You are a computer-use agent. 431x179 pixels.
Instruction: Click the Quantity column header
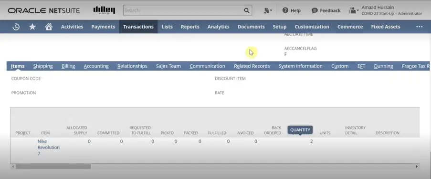(x=300, y=130)
